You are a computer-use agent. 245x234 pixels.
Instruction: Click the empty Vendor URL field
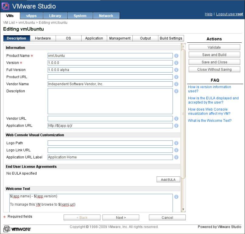(x=110, y=119)
